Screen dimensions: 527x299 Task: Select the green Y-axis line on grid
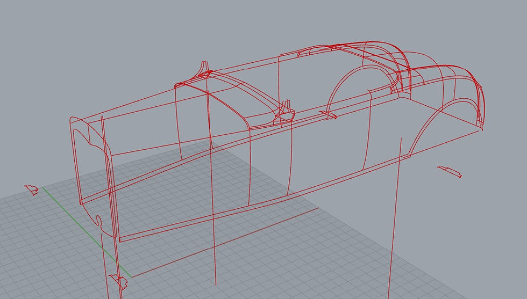coord(87,232)
